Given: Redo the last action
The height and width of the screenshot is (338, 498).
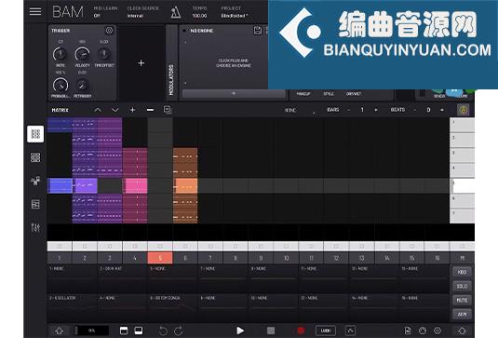Looking at the screenshot, I should coord(179,331).
